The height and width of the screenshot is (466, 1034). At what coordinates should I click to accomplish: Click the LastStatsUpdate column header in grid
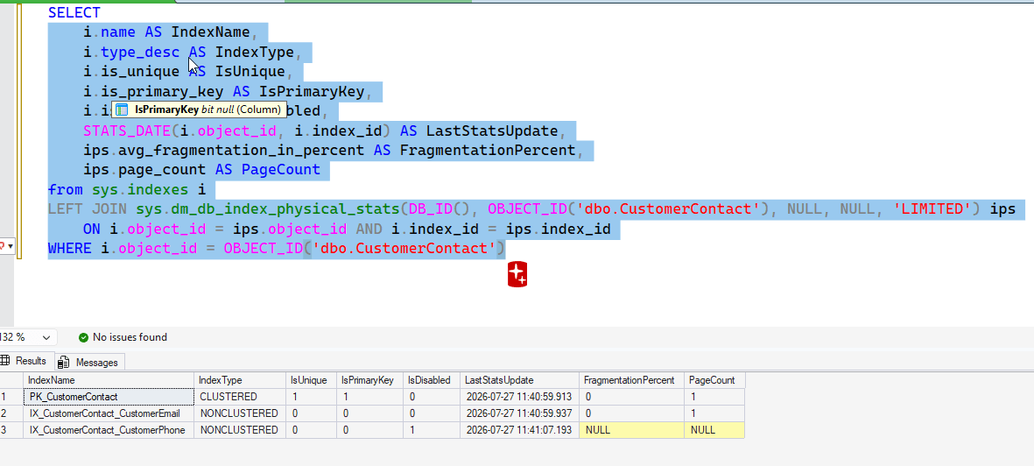[519, 380]
